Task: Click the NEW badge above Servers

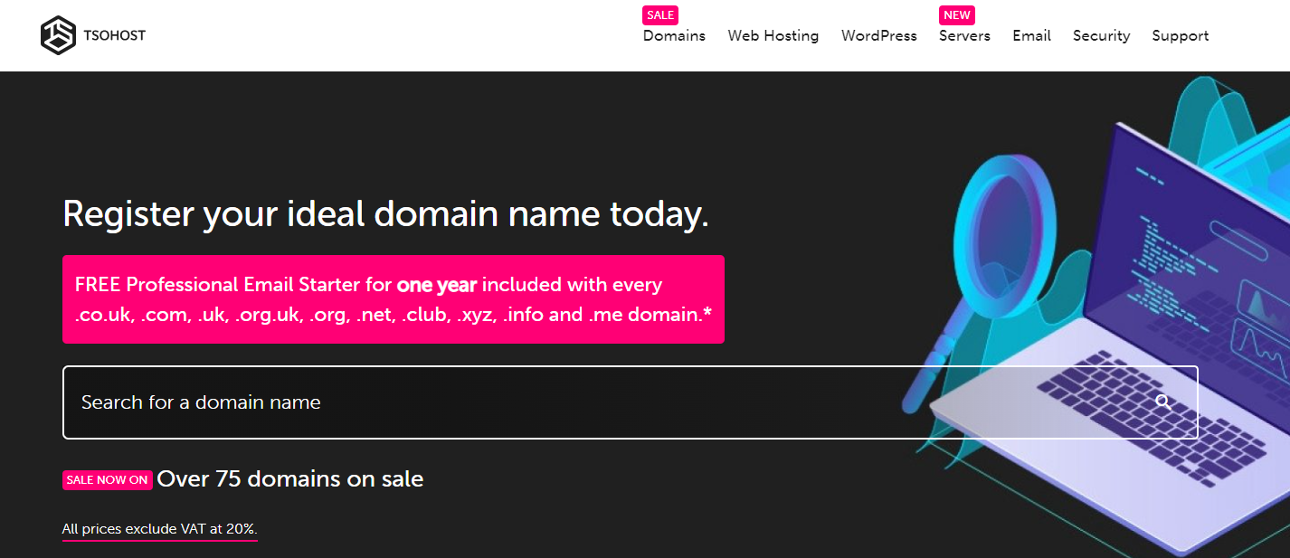Action: click(956, 15)
